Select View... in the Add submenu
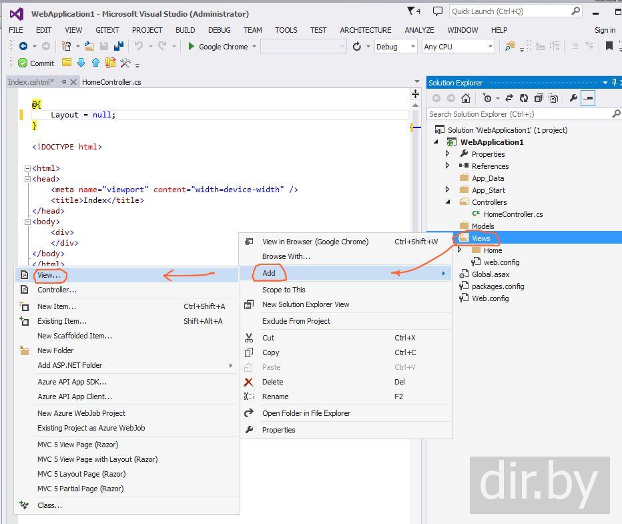 click(x=49, y=275)
